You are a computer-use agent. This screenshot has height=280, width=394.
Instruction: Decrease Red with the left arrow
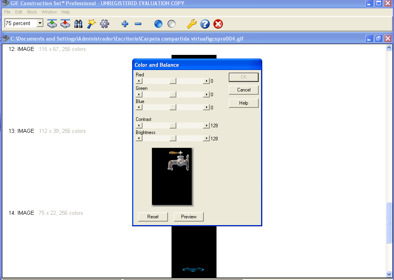pyautogui.click(x=139, y=81)
